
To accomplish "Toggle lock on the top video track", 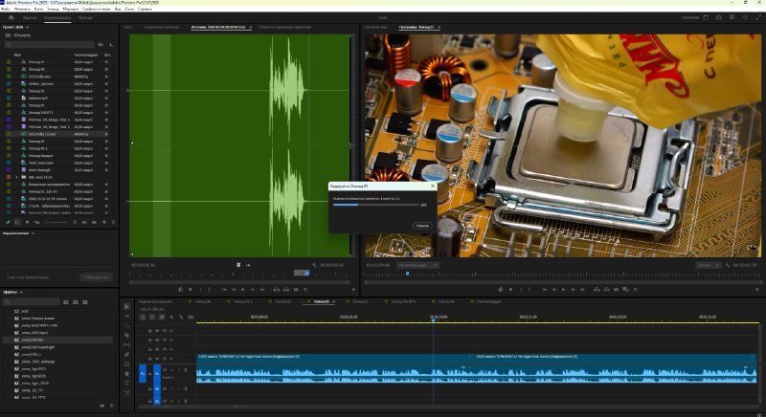I will click(150, 331).
